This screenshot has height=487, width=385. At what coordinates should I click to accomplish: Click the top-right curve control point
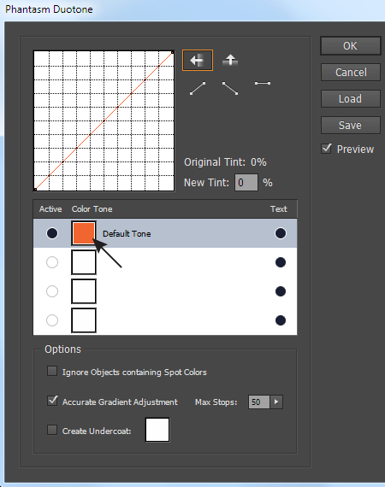[x=173, y=53]
